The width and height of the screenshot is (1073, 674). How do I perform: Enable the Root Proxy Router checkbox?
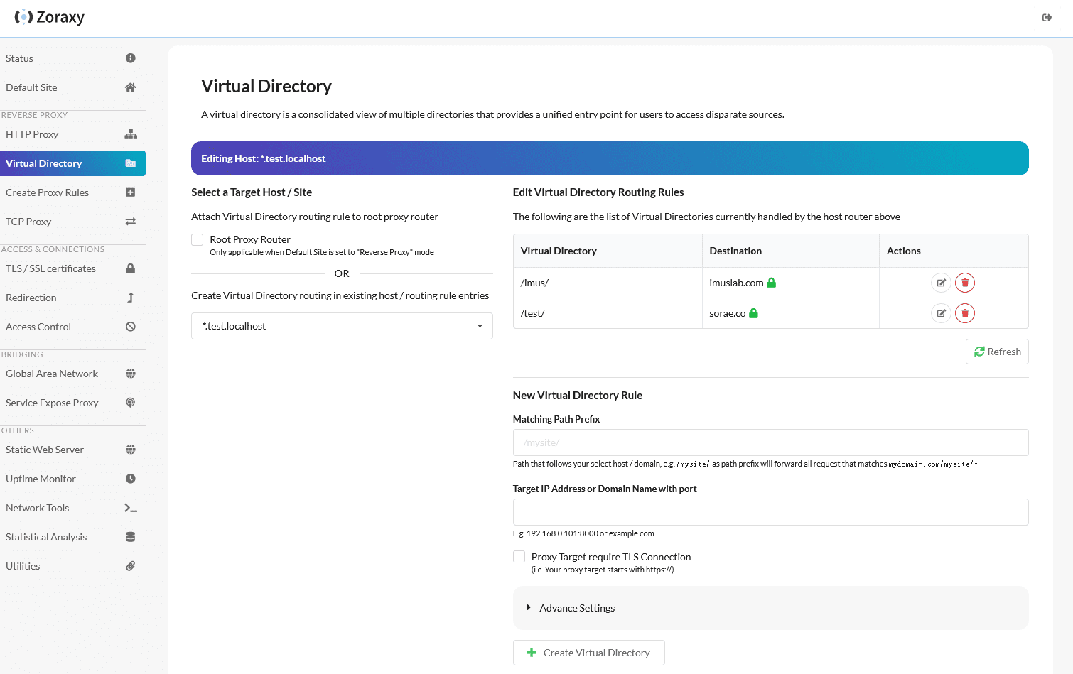198,240
